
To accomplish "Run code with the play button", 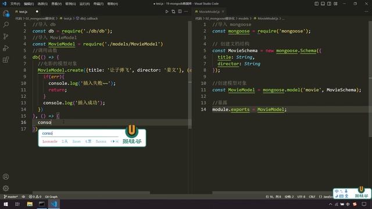I will click(167, 12).
